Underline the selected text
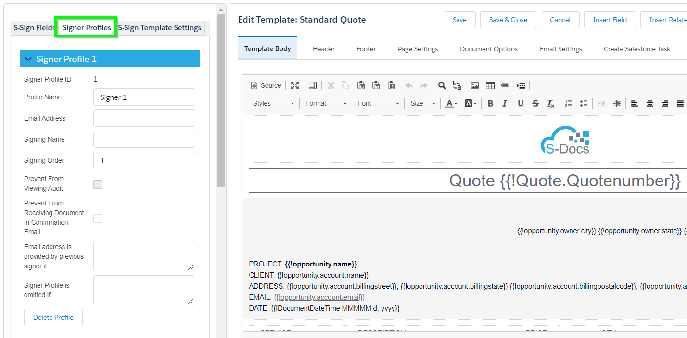Image resolution: width=687 pixels, height=338 pixels. click(521, 103)
